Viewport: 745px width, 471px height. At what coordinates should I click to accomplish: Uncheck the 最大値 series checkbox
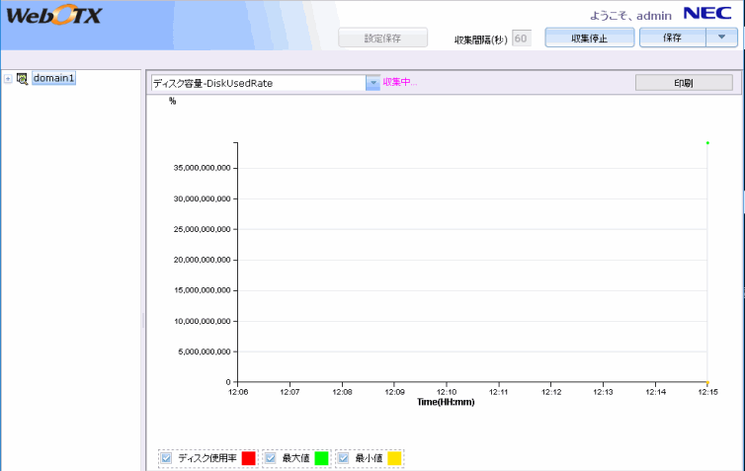click(271, 458)
